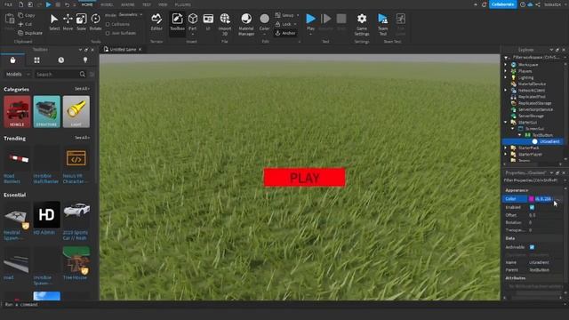Click the large Play test button
Viewport: 569px width, 320px height.
pos(310,21)
